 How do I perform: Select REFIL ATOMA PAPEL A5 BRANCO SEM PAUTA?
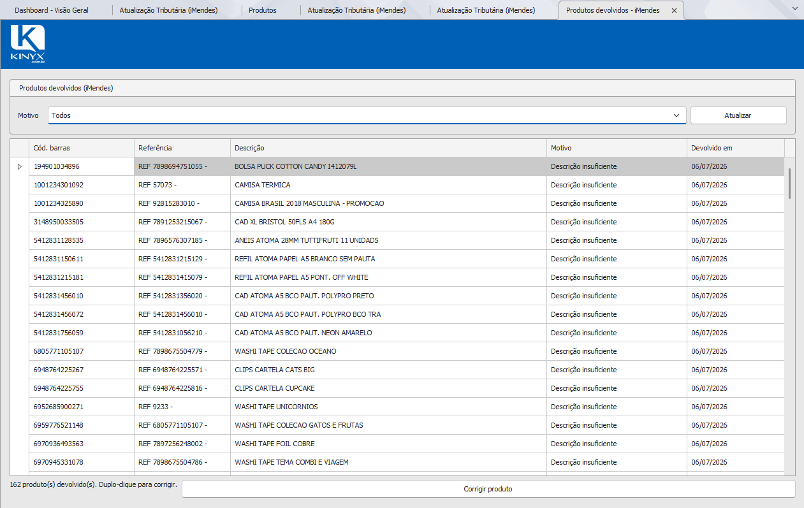coord(397,259)
